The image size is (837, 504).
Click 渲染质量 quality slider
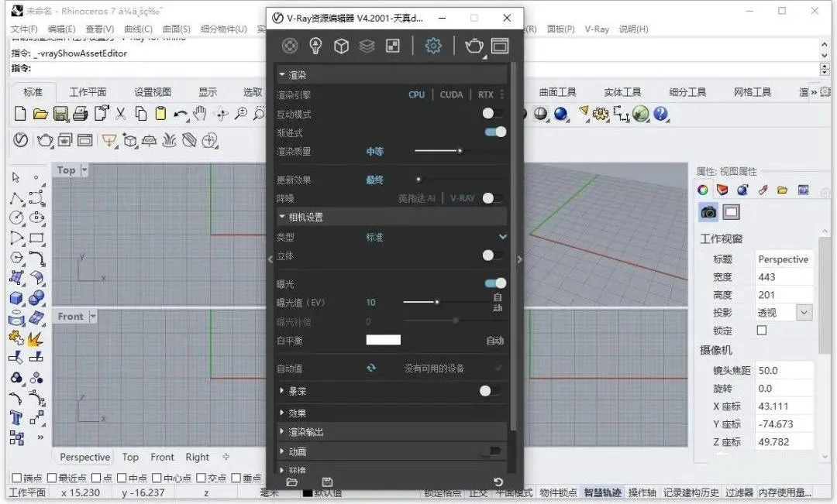pos(459,151)
